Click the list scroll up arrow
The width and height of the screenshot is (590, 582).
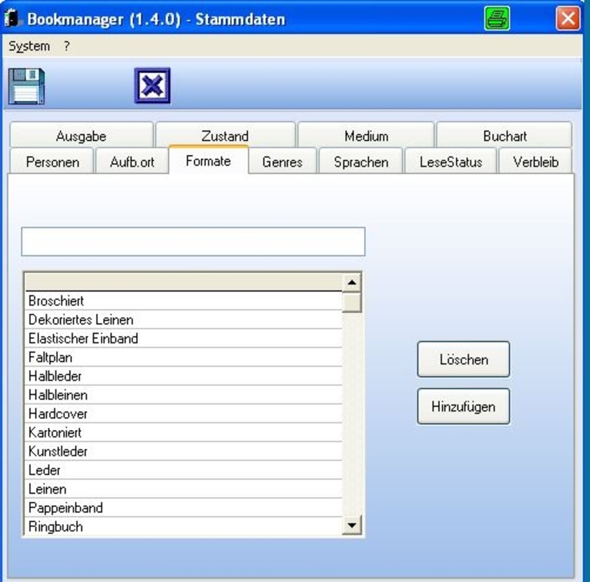click(351, 283)
